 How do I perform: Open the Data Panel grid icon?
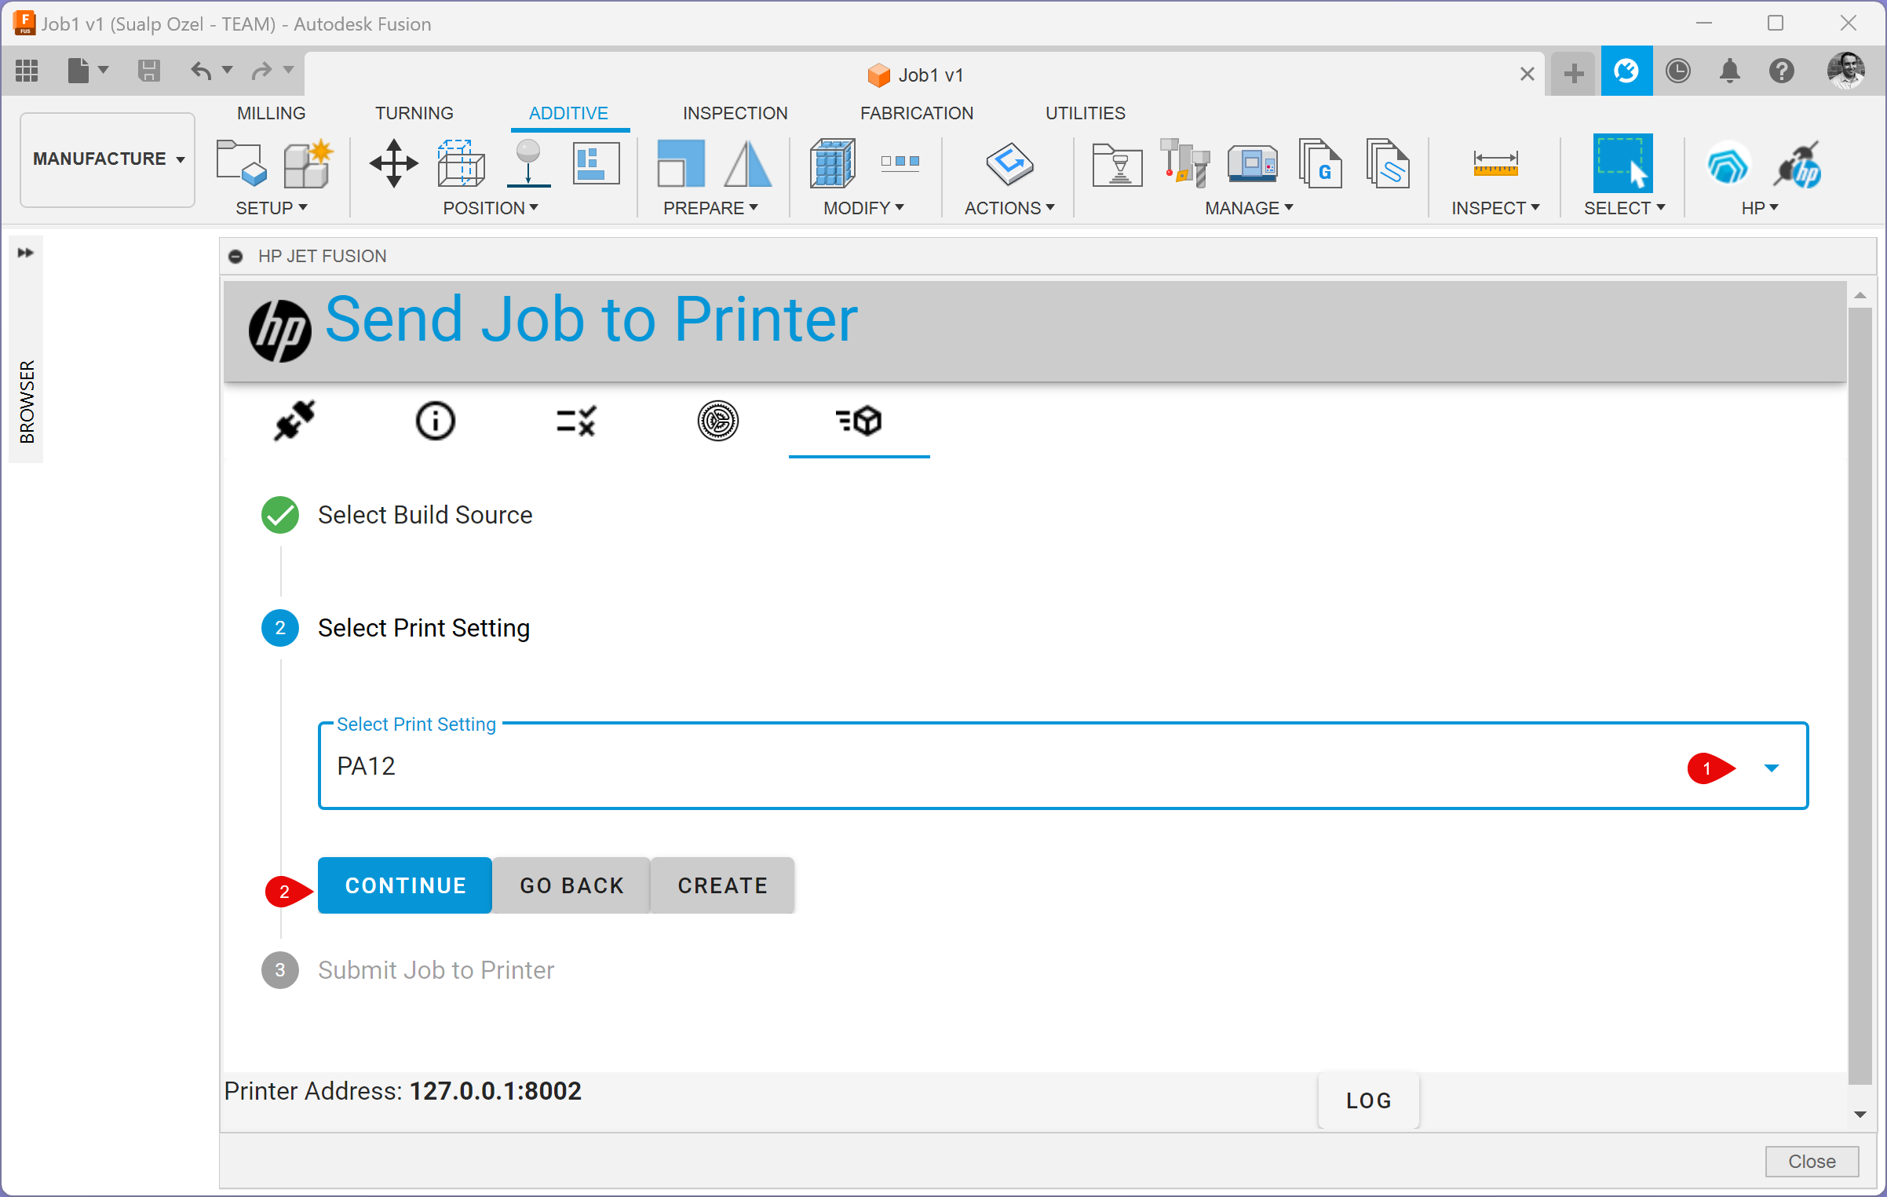pos(27,71)
